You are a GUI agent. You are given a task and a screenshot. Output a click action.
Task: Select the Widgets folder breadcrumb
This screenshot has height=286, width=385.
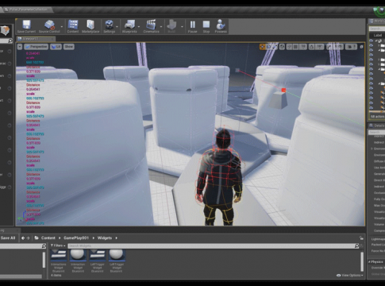105,238
